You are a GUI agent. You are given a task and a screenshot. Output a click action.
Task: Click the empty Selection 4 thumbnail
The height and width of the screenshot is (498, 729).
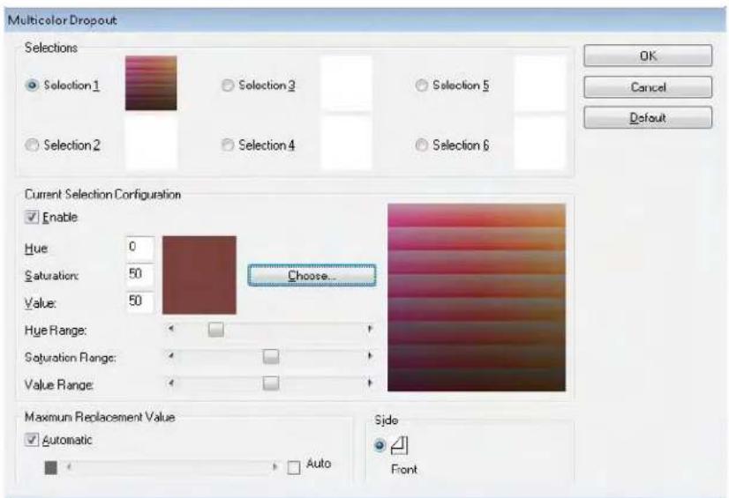pos(346,143)
